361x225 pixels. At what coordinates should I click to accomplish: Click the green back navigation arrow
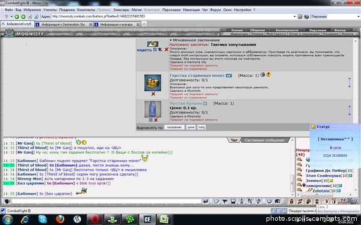click(17, 17)
